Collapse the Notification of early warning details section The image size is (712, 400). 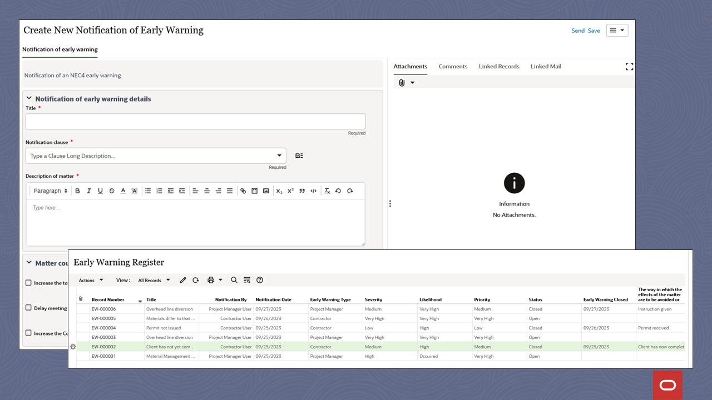point(29,97)
